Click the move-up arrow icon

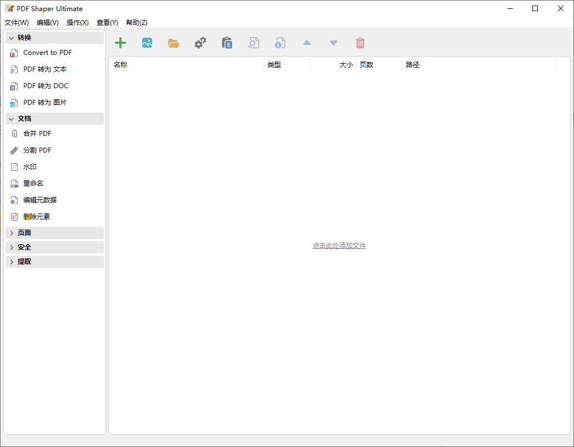(x=306, y=43)
